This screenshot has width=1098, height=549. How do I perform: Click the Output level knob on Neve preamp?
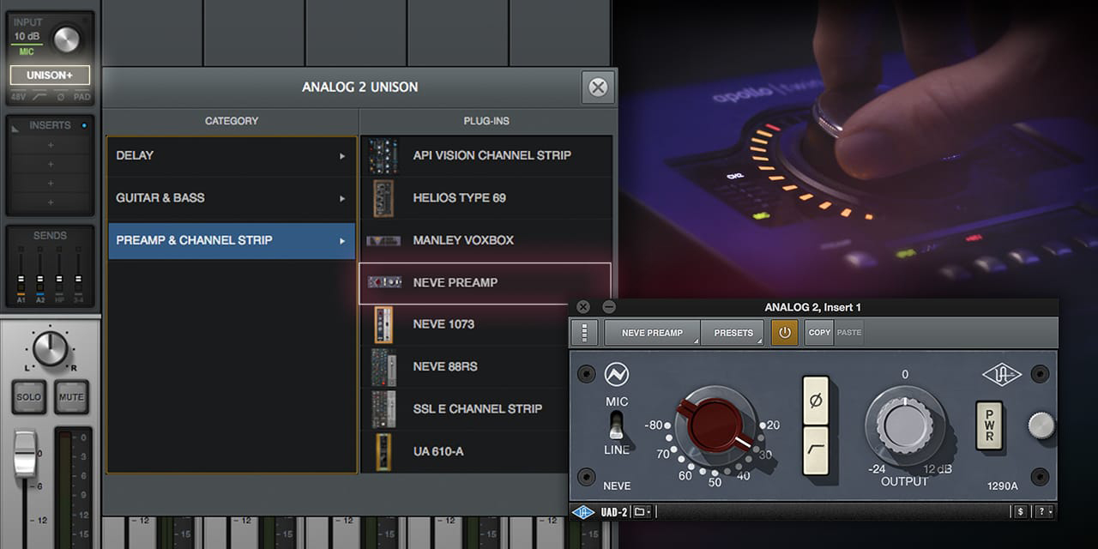click(x=904, y=425)
